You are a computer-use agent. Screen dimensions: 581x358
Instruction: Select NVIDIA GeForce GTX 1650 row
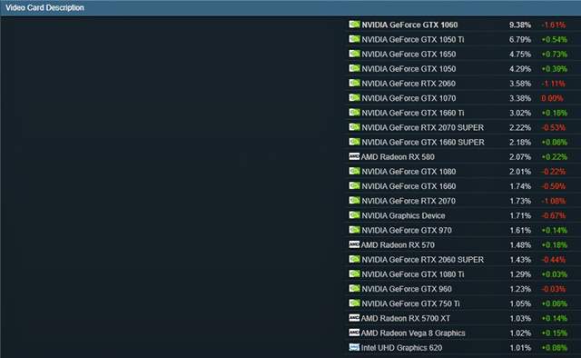pyautogui.click(x=462, y=55)
